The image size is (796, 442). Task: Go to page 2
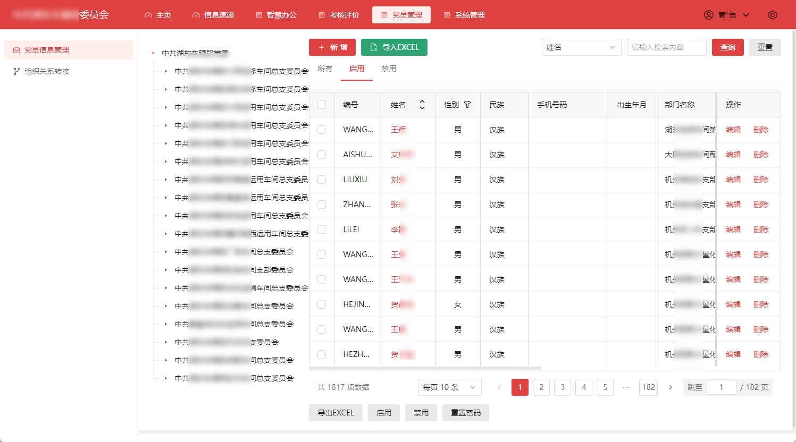point(541,387)
